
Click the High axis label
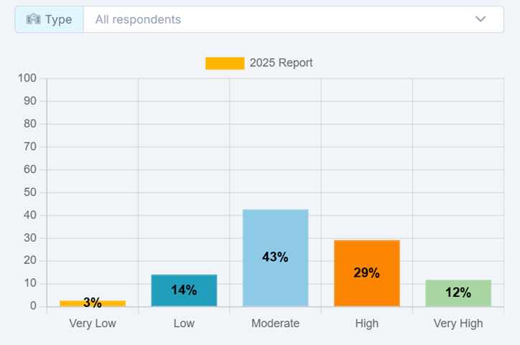(x=366, y=323)
